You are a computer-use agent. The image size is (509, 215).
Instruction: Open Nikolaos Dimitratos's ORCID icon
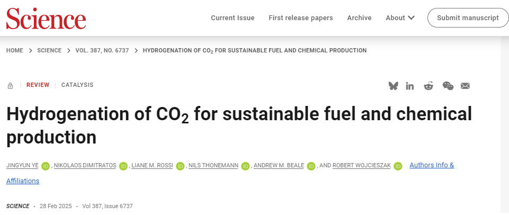tap(123, 166)
